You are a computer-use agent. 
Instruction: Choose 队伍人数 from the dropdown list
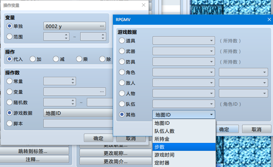coord(184,131)
